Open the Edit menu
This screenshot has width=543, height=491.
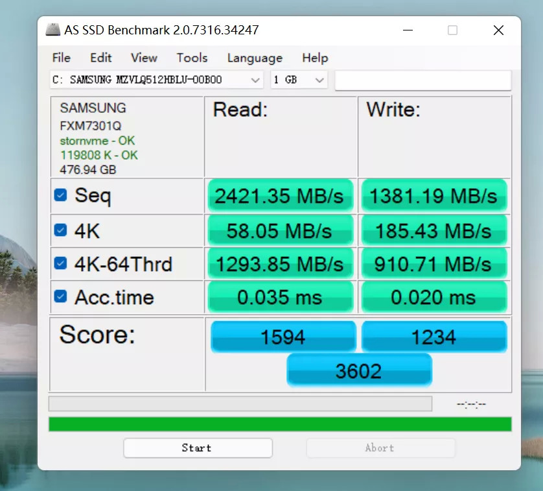tap(101, 58)
